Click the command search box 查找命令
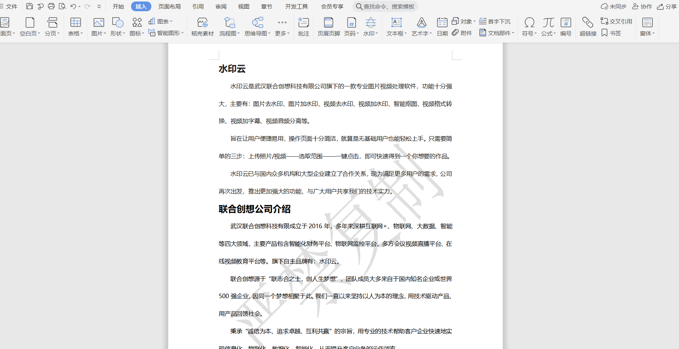The image size is (679, 349). (x=385, y=6)
